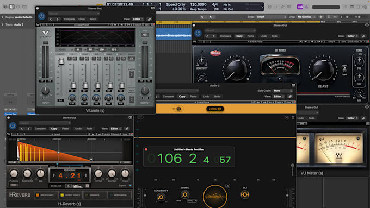The width and height of the screenshot is (370, 208).
Task: Click the Sensitivity knob in analyzer plugin
Action: point(162,197)
